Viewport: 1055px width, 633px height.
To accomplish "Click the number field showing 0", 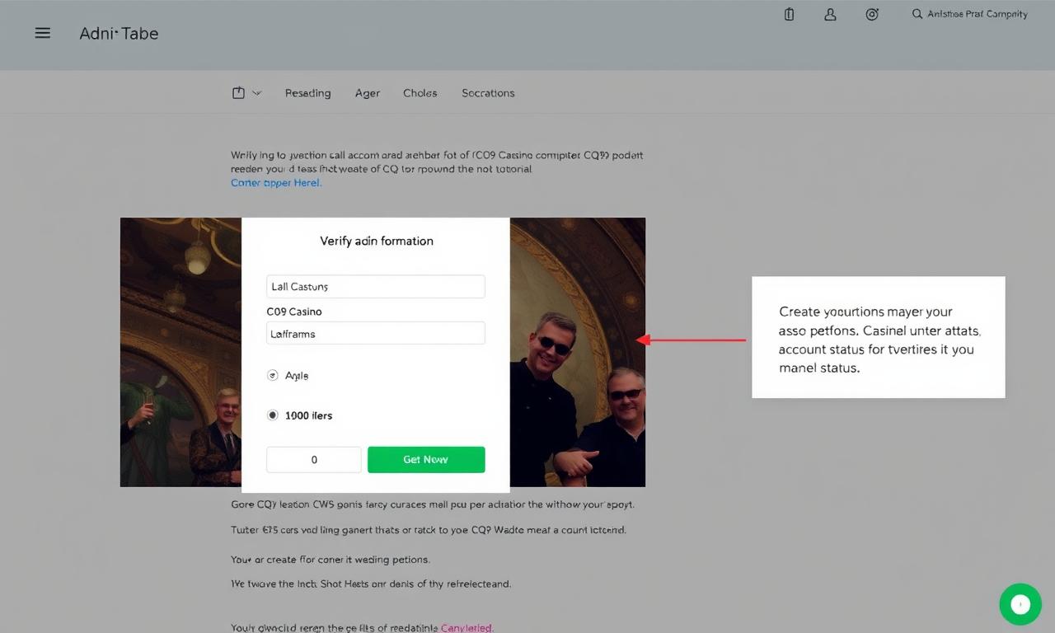I will tap(314, 459).
